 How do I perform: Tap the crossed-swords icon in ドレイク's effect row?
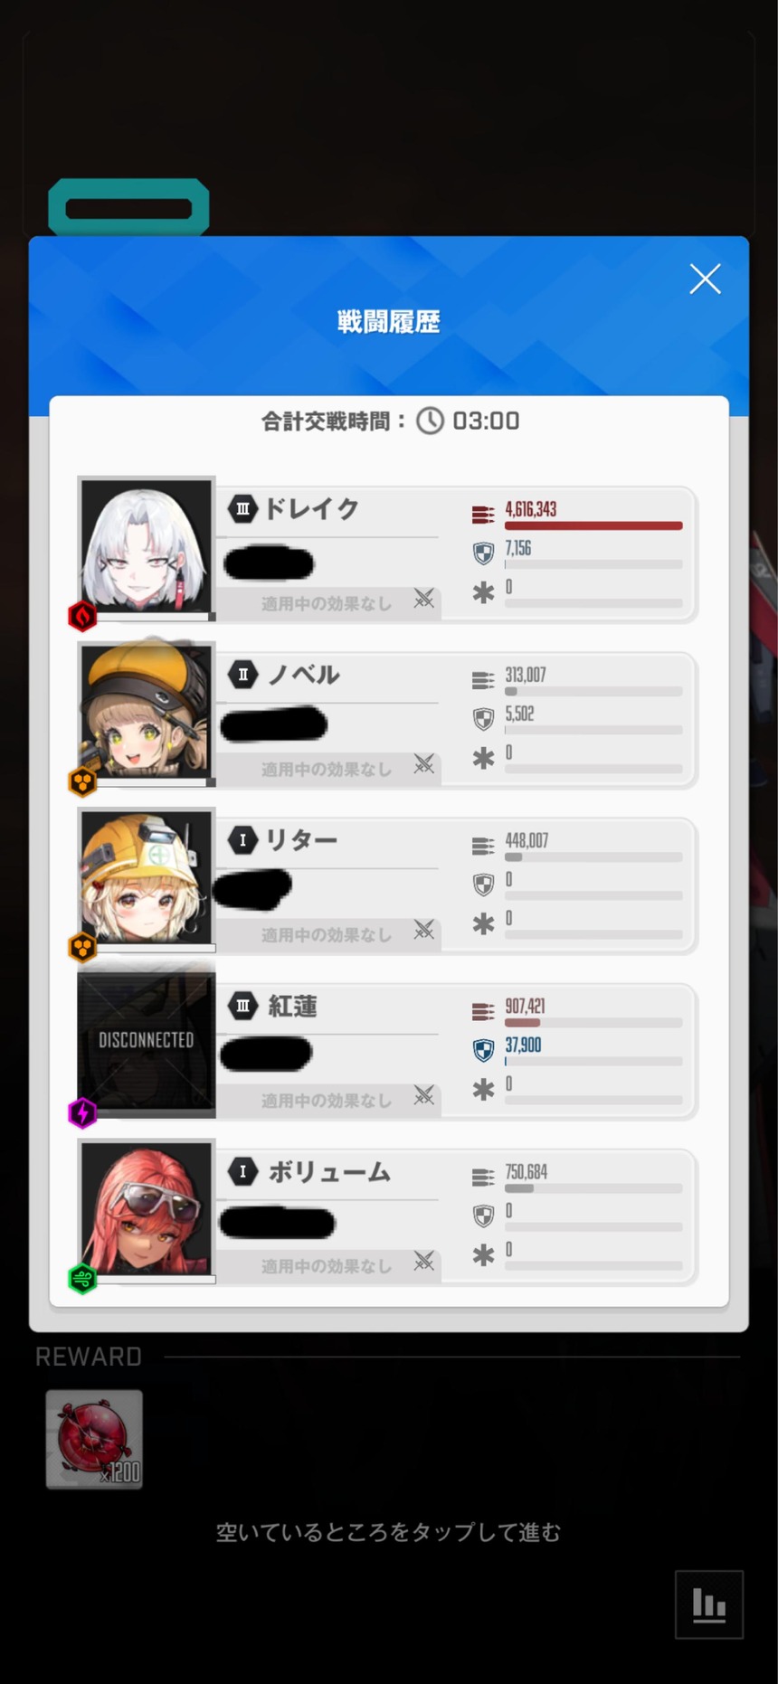[x=423, y=599]
